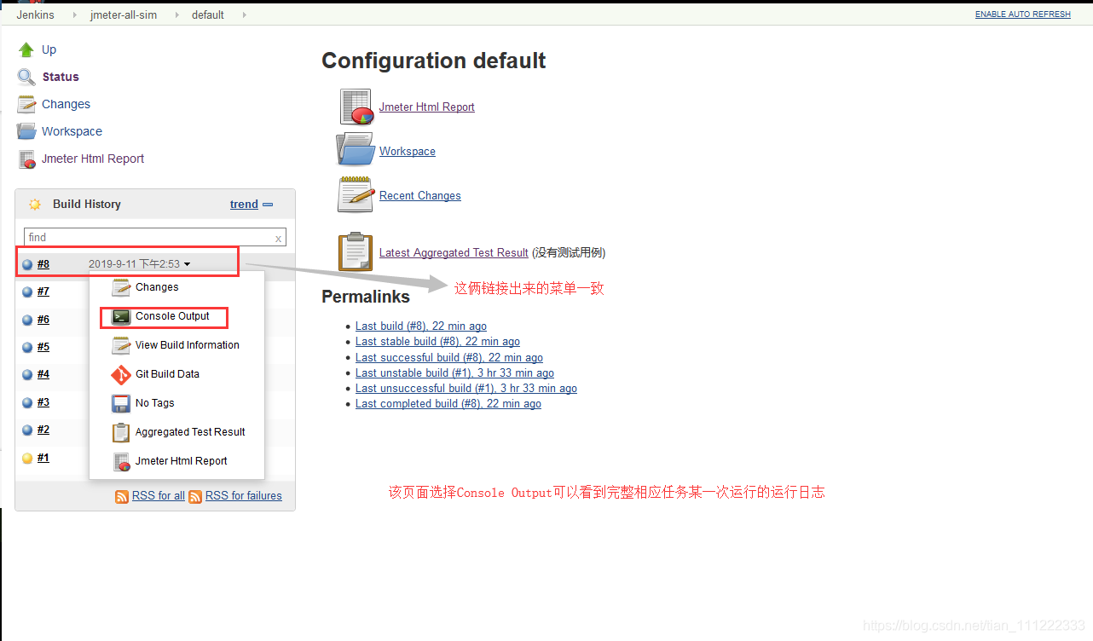Screen dimensions: 1093x641
Task: Click the large Jmeter Html Report icon
Action: [x=356, y=107]
